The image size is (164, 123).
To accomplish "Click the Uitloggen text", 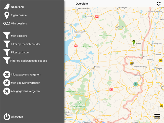I will coord(17,117).
